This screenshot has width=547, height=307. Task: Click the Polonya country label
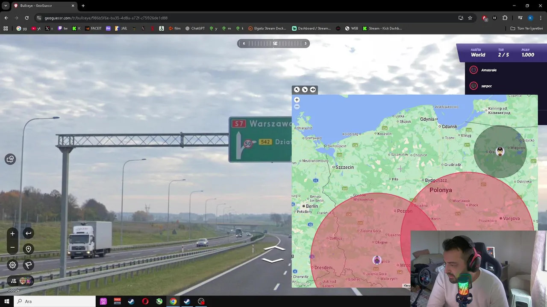(x=441, y=190)
